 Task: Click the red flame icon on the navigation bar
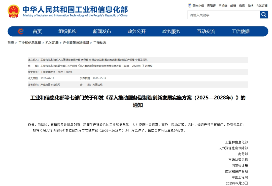coord(21,31)
